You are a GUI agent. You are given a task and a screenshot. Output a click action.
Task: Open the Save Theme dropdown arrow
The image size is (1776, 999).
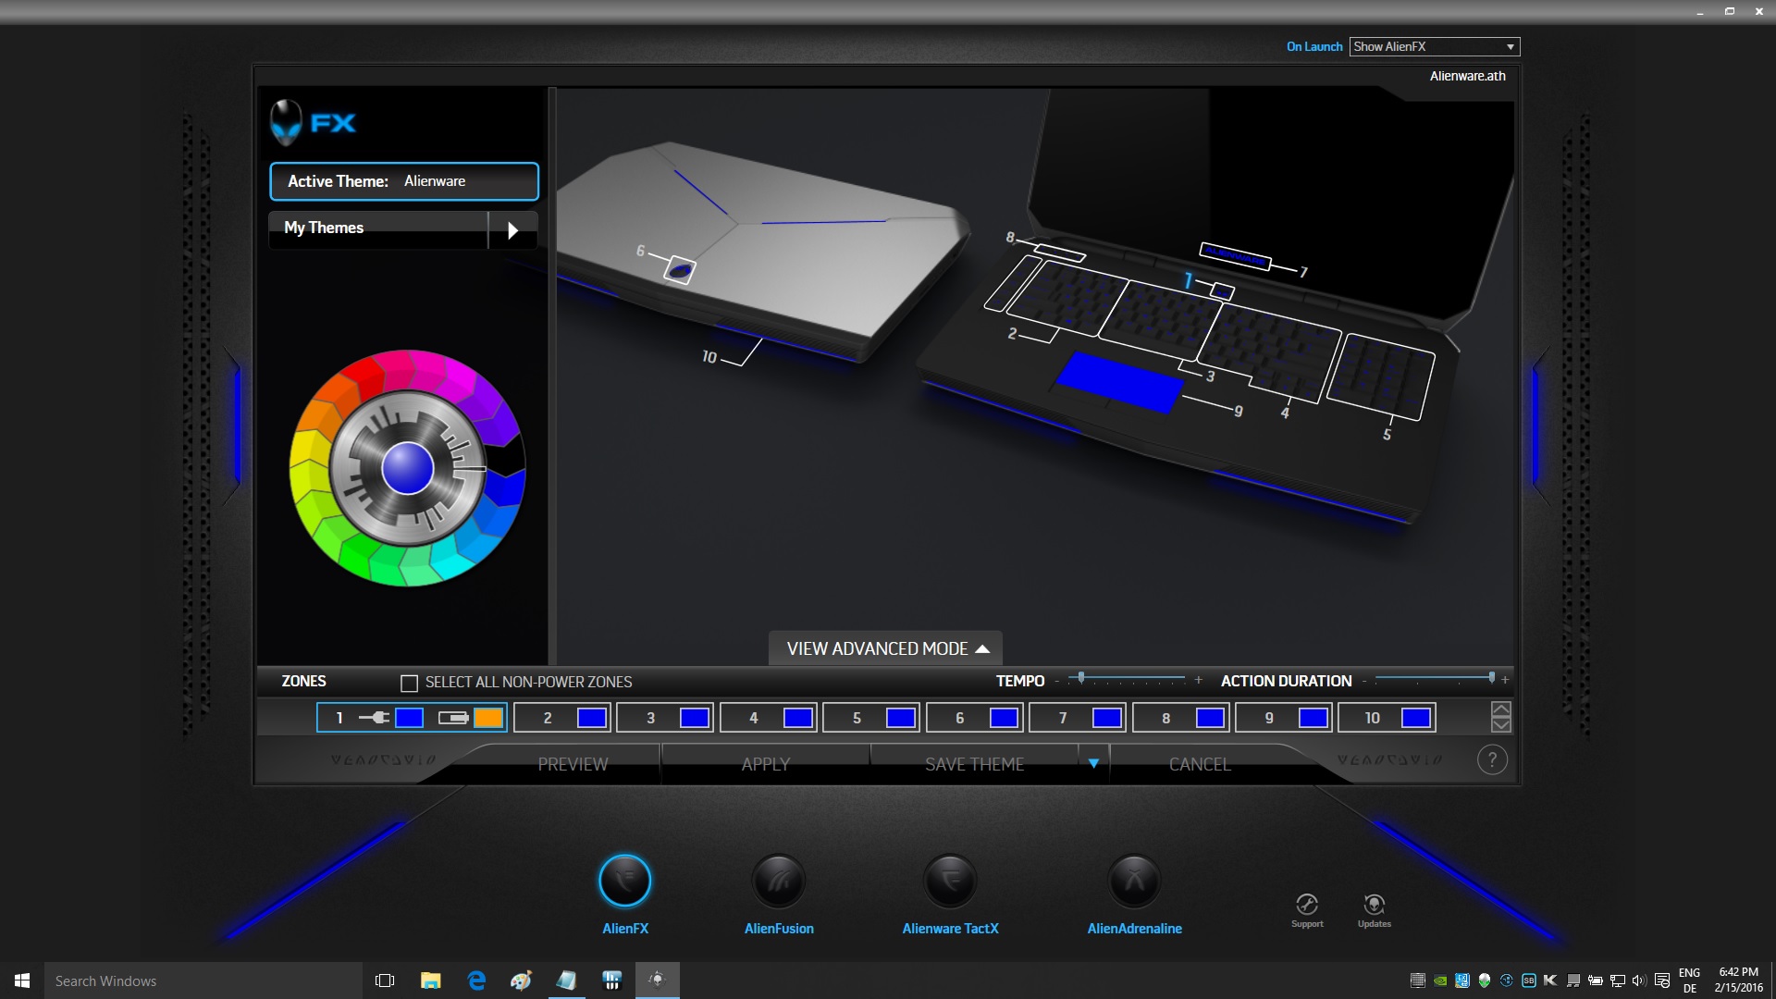point(1093,763)
